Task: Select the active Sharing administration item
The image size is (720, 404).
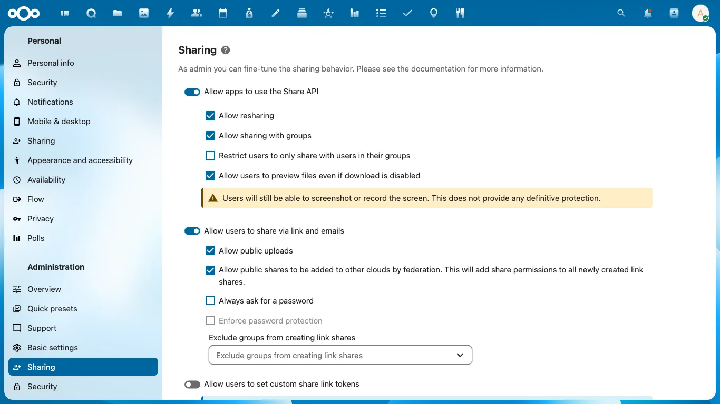Action: point(83,367)
